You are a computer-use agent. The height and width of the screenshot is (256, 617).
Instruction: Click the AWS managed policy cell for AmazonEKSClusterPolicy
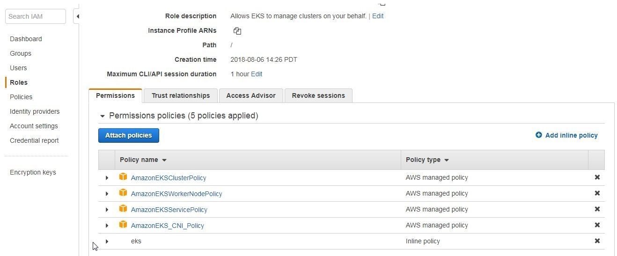pos(437,177)
